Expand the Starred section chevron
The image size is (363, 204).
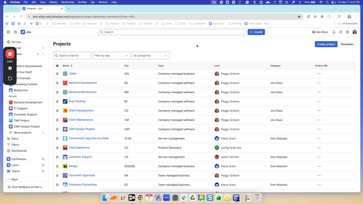tap(43, 48)
